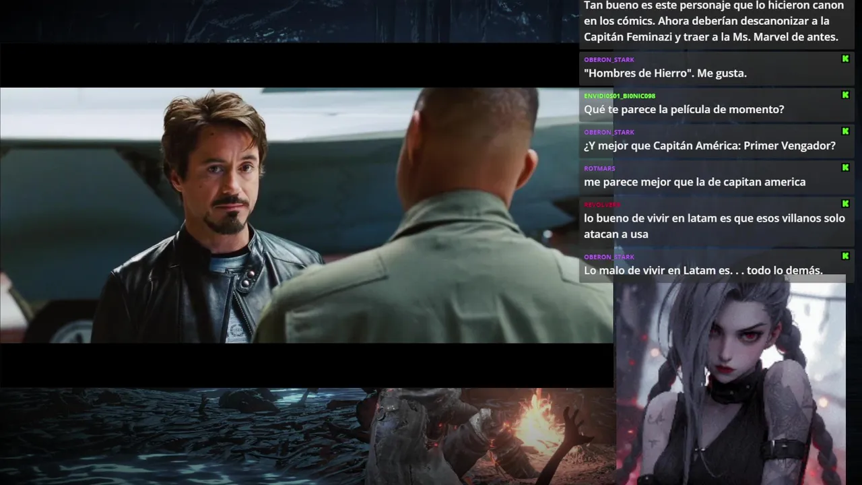Click the Kick badge next to "Primer Vengador?" message
Image resolution: width=862 pixels, height=485 pixels.
(x=845, y=131)
